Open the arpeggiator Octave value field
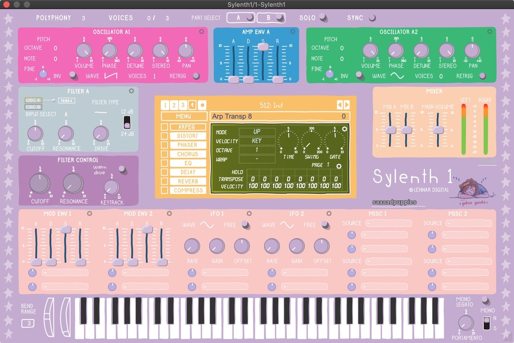 257,150
